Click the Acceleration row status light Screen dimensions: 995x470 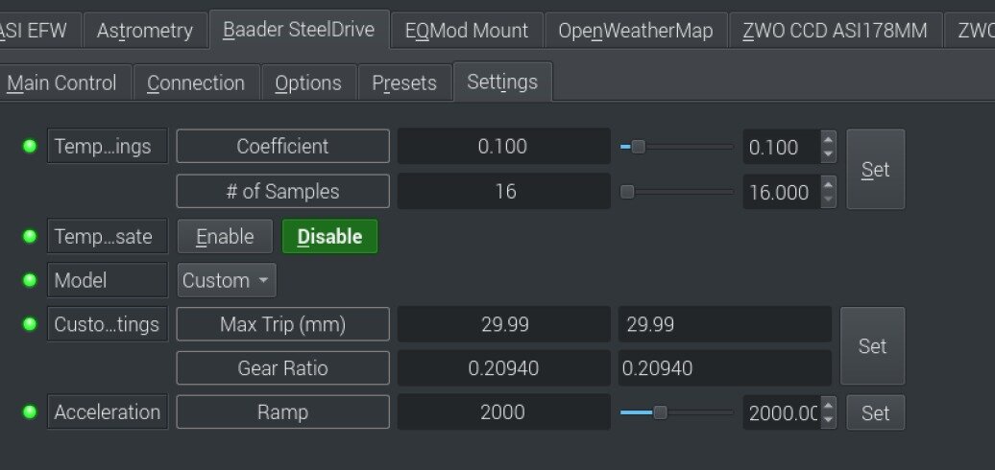pos(30,411)
